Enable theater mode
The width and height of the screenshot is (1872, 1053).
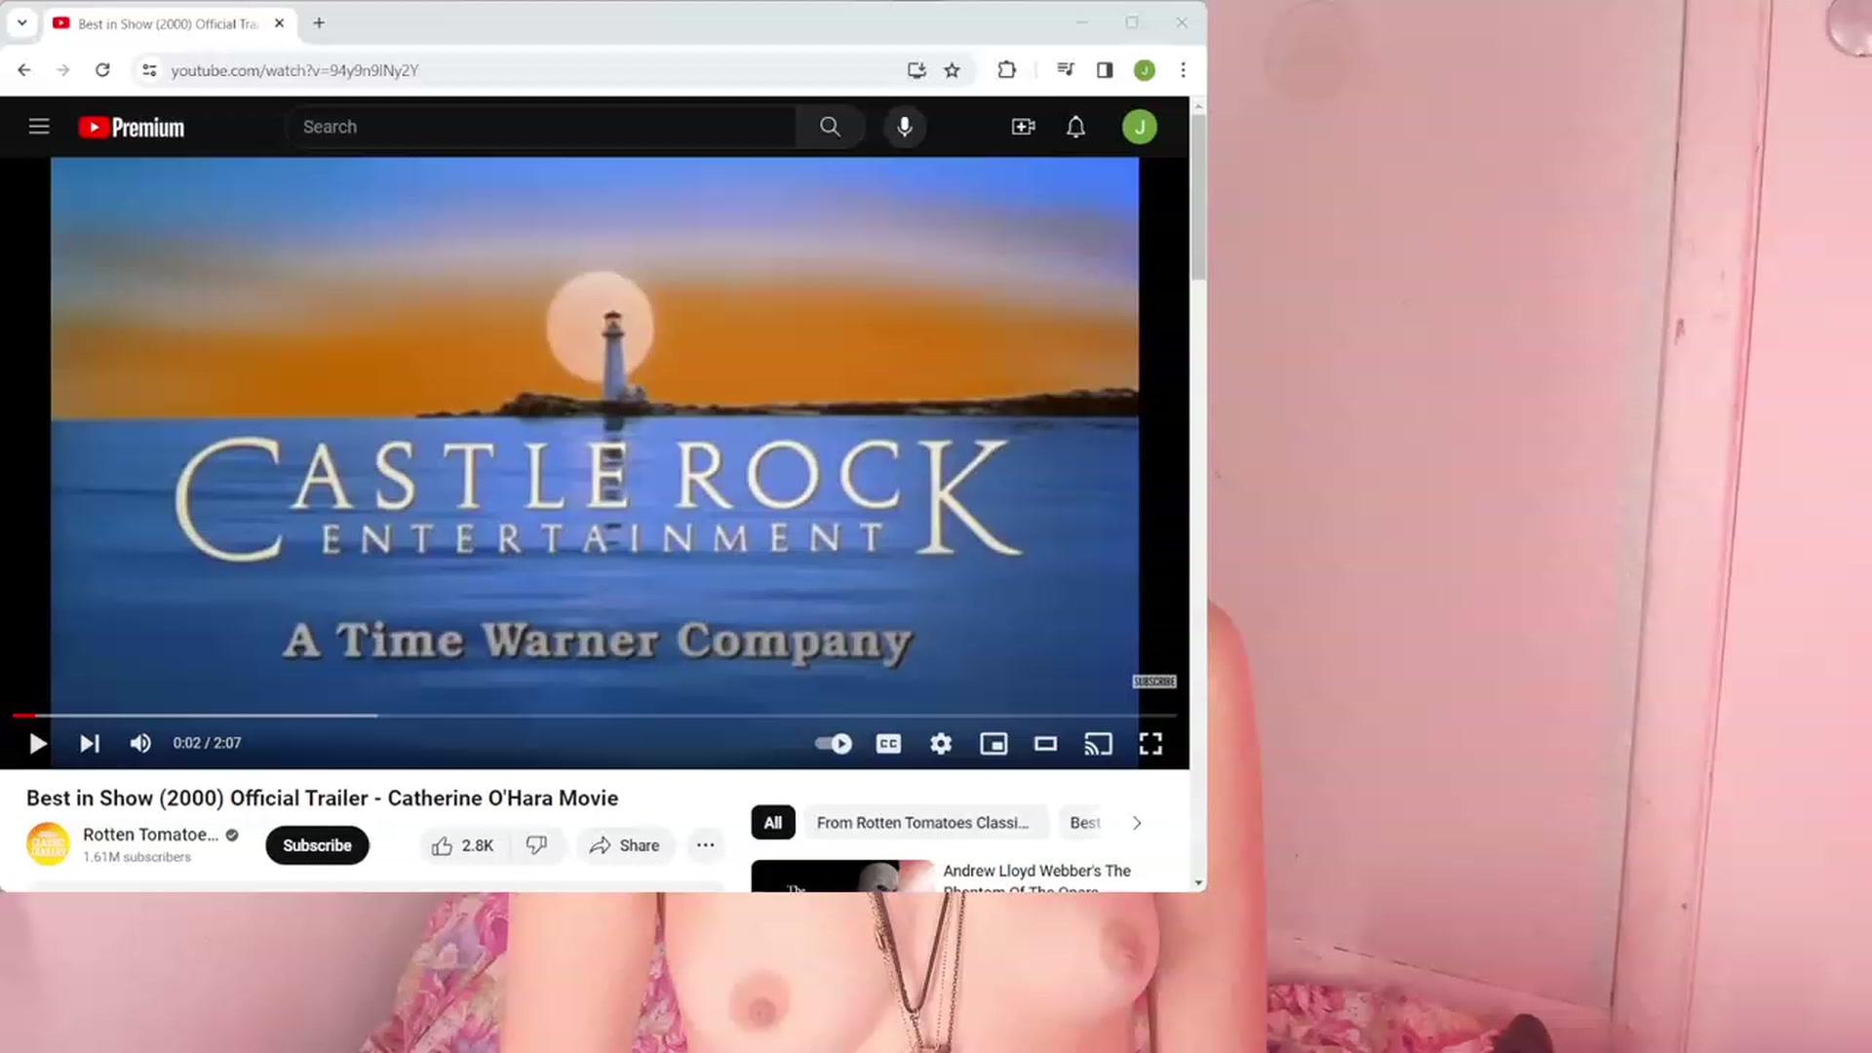(1045, 744)
